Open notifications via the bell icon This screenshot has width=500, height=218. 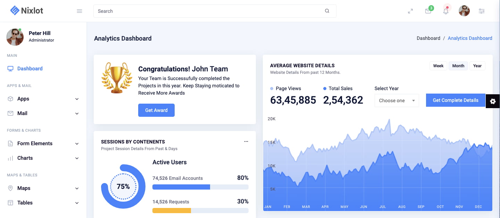tap(446, 11)
